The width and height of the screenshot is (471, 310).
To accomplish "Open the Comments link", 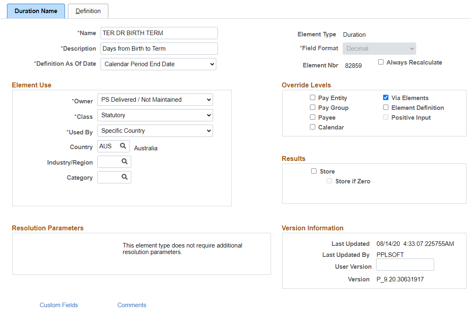I will (x=132, y=305).
